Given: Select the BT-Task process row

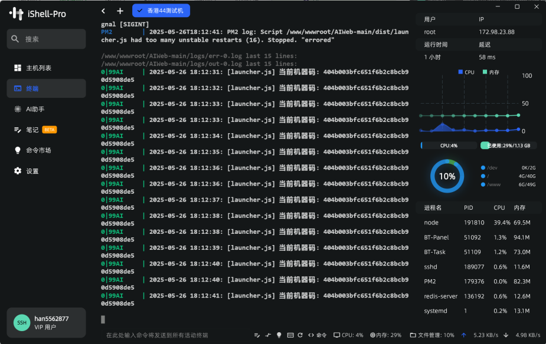Looking at the screenshot, I should (x=479, y=252).
